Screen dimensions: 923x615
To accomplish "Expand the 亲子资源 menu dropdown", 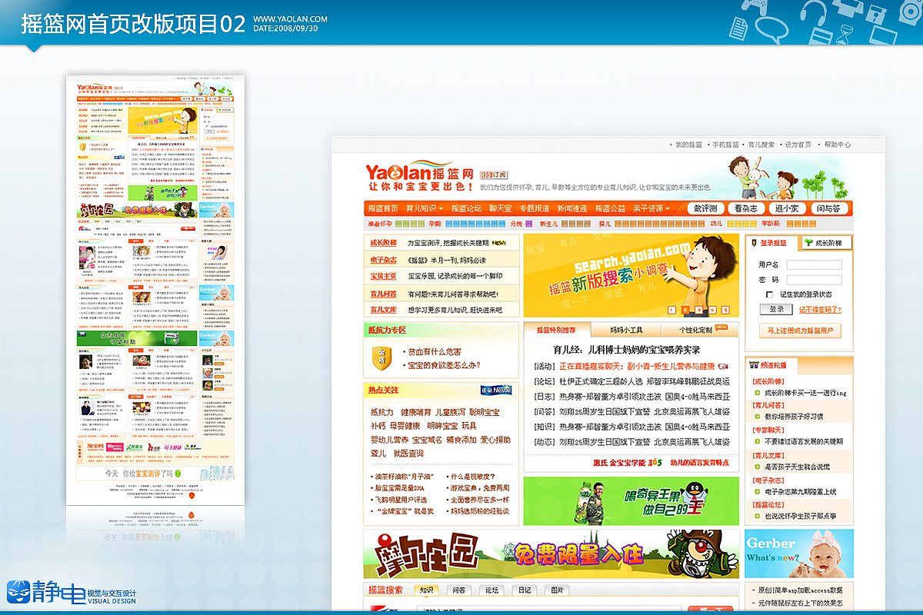I will (650, 207).
